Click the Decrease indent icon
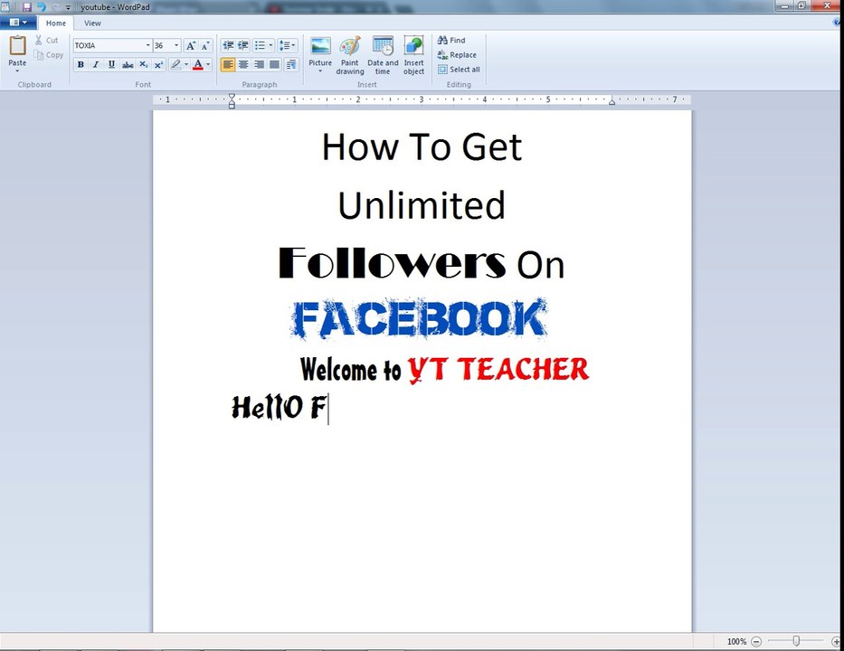The width and height of the screenshot is (844, 651). tap(228, 46)
